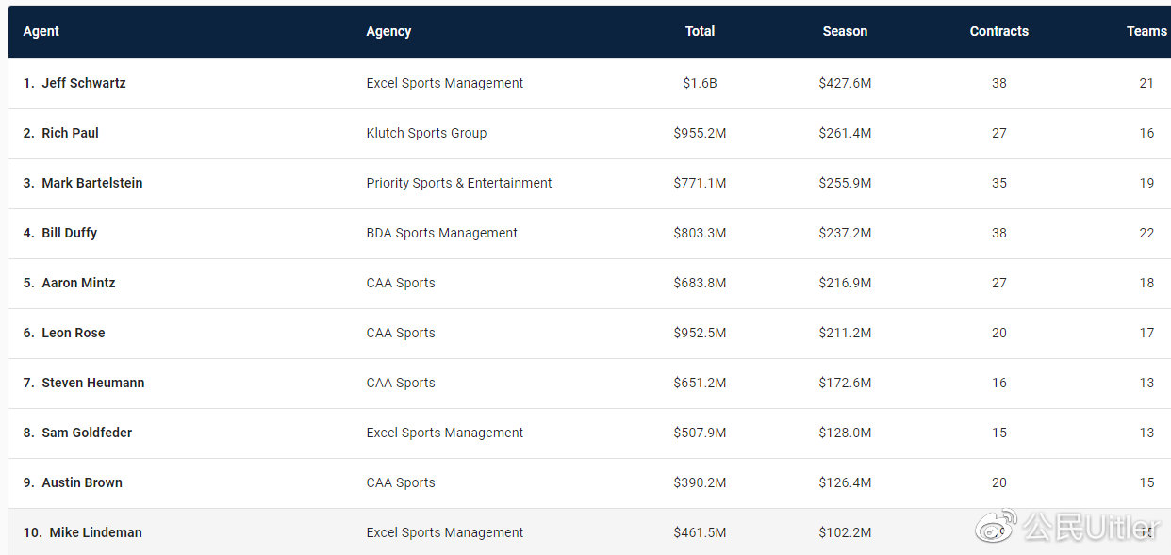The height and width of the screenshot is (555, 1171).
Task: Open Priority Sports & Entertainment agency
Action: 459,183
